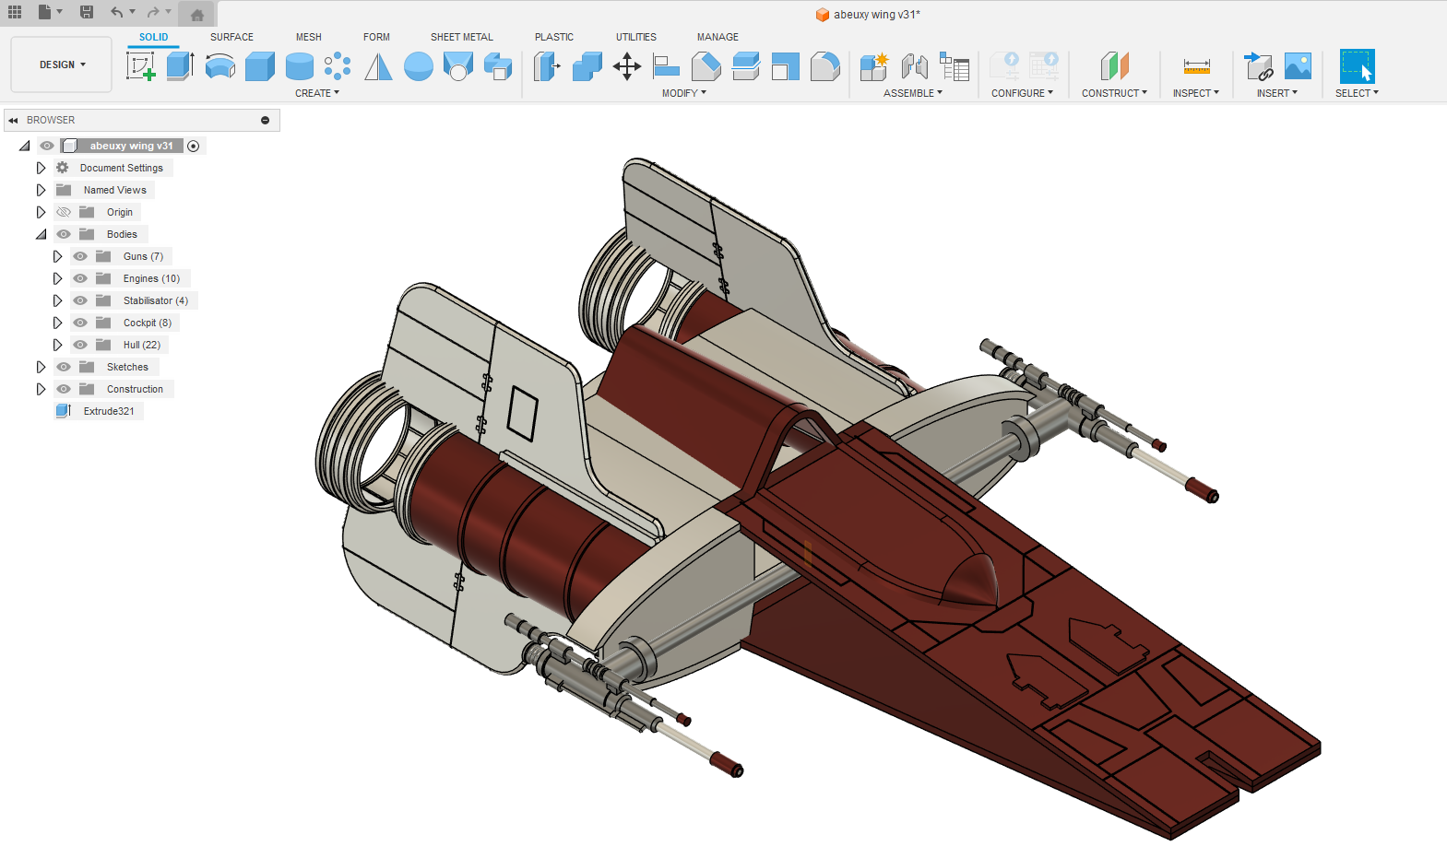Expand the Engines (10) group

[57, 278]
